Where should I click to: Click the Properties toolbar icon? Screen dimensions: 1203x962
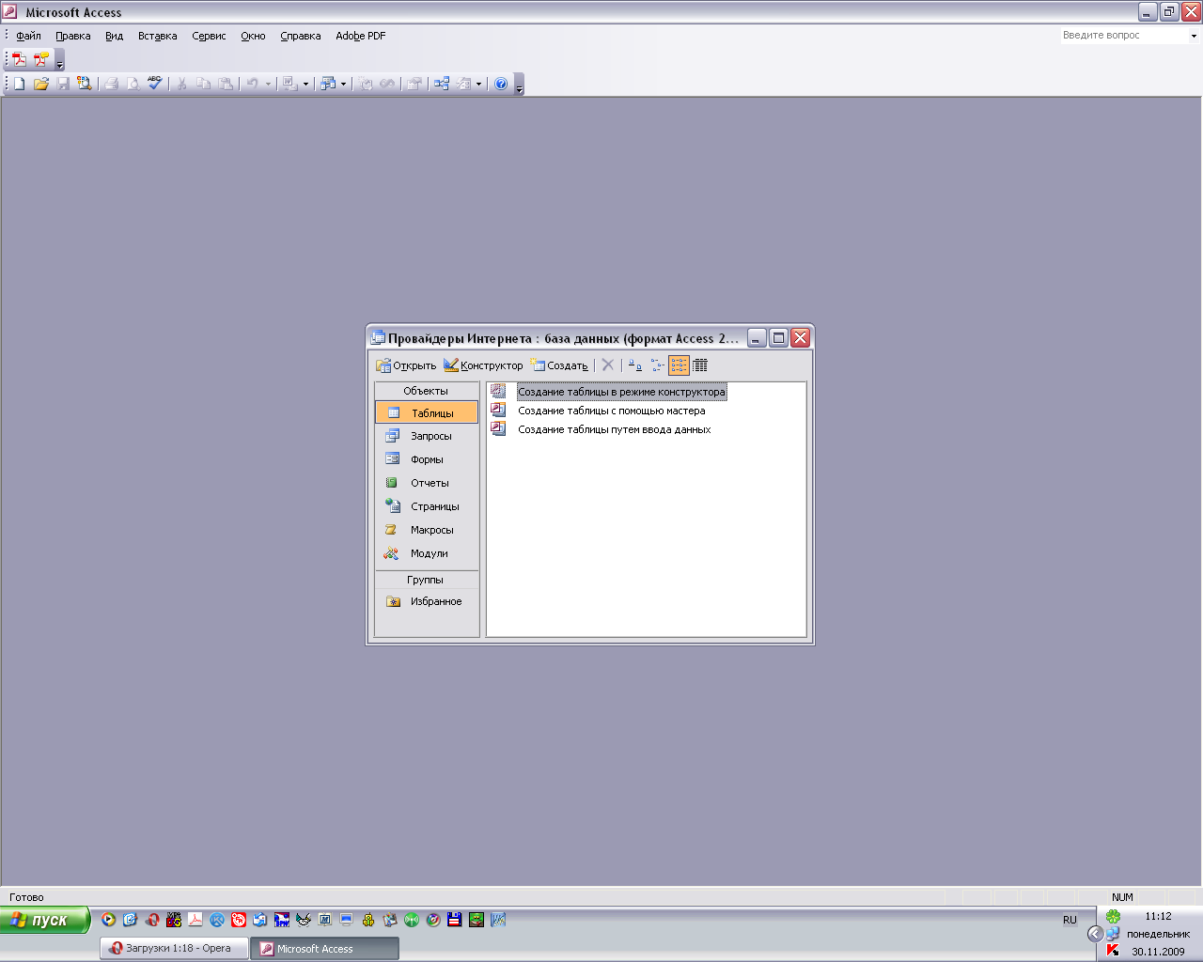click(414, 84)
